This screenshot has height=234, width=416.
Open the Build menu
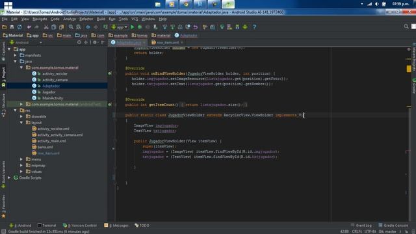point(101,19)
